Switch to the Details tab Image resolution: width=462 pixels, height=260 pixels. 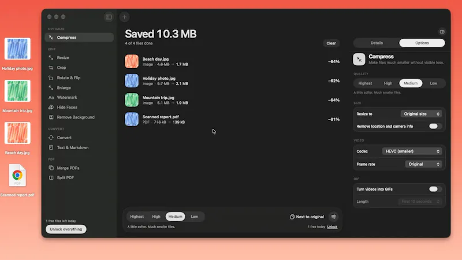[x=377, y=43]
